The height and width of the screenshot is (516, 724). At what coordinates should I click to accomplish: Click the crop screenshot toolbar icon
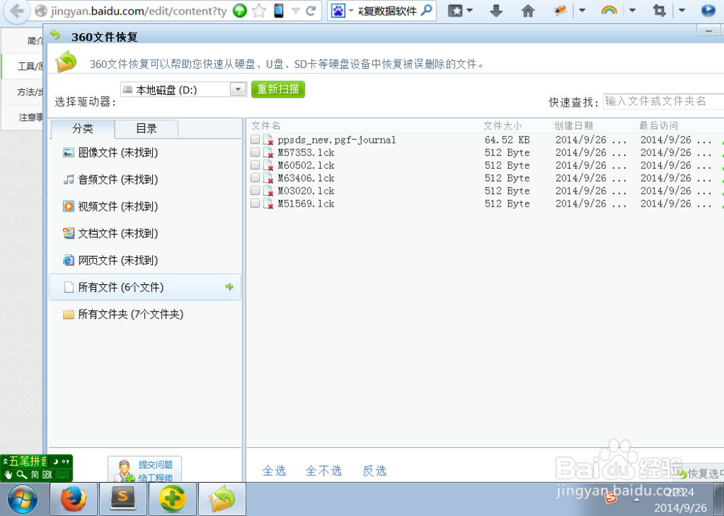tap(660, 10)
